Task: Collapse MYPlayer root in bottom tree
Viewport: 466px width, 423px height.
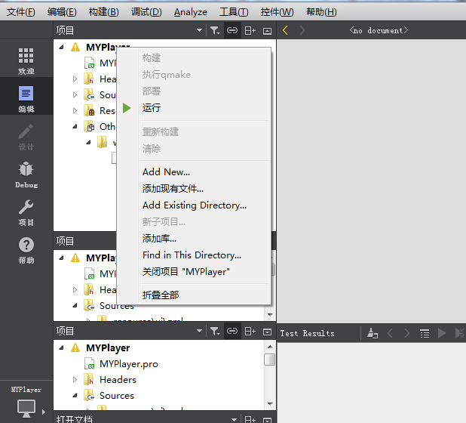Action: point(61,347)
